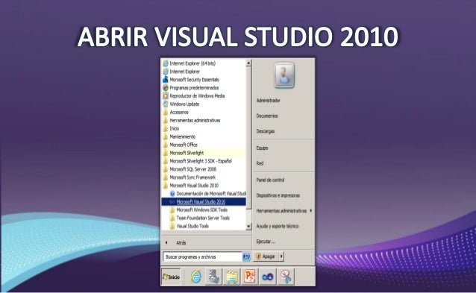Open Equipo from the right pane
The width and height of the screenshot is (476, 293).
pos(262,148)
